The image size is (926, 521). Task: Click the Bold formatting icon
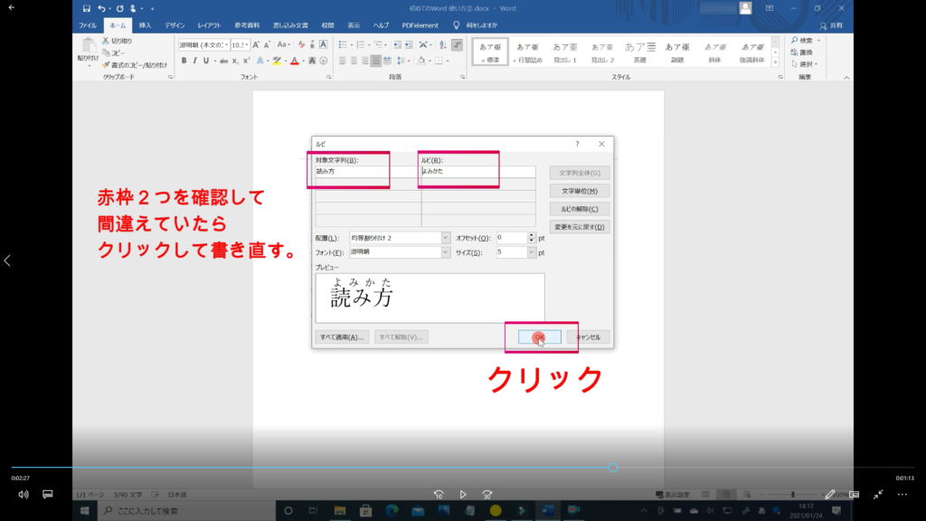pyautogui.click(x=184, y=61)
